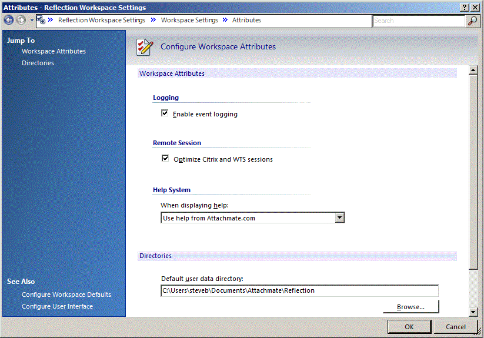The width and height of the screenshot is (484, 338).
Task: Click the vertical scrollbar thumb
Action: 473,172
